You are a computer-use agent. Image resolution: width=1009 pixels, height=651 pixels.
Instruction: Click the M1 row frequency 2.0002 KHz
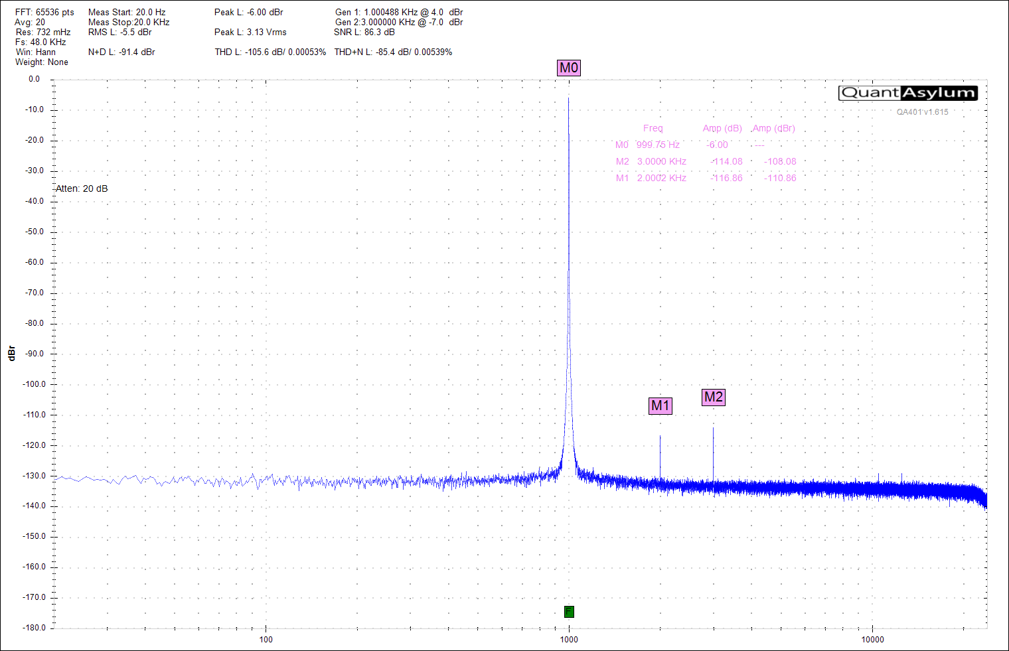661,179
